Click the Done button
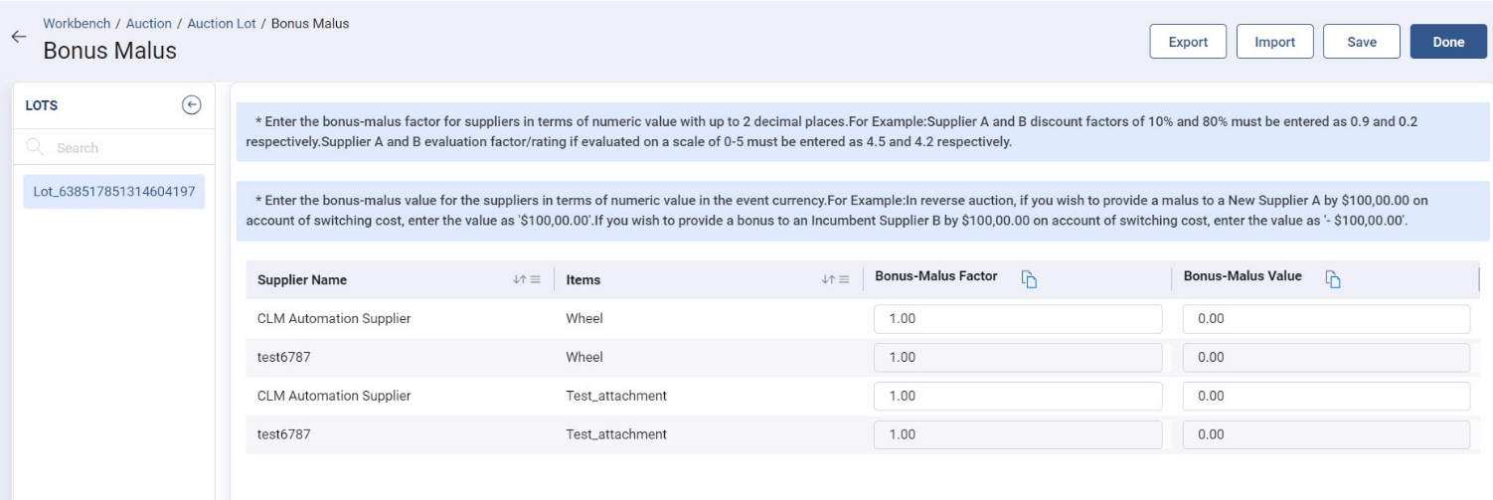The height and width of the screenshot is (500, 1493). tap(1448, 42)
